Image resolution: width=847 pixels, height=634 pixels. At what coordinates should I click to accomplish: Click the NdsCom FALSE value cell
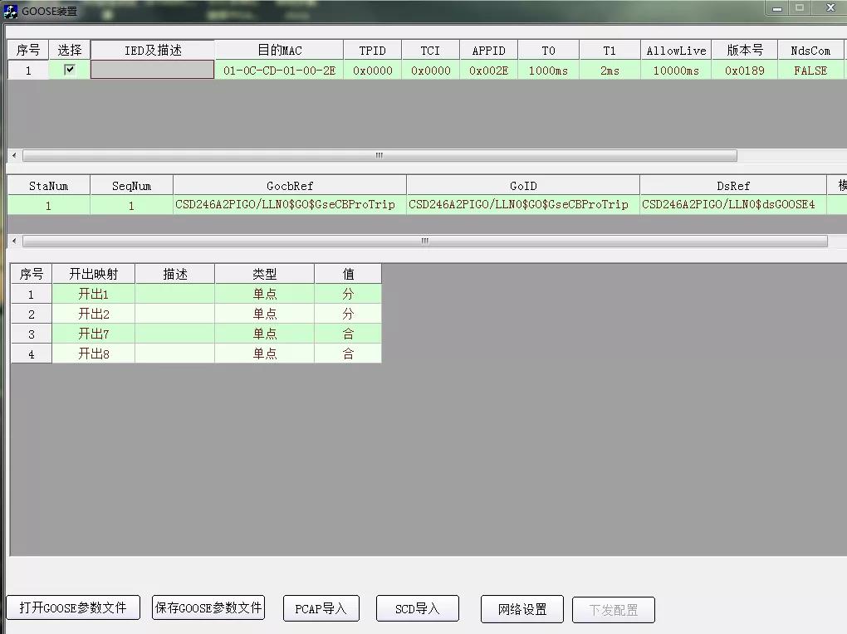(810, 71)
